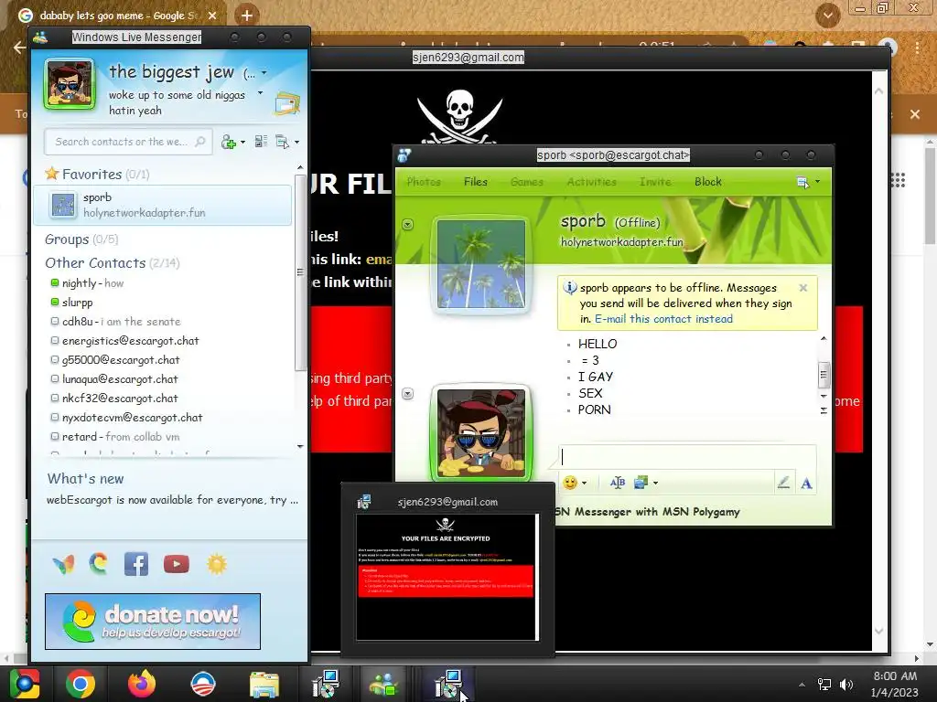Open the Escargot icon link
937x702 pixels.
pyautogui.click(x=99, y=563)
